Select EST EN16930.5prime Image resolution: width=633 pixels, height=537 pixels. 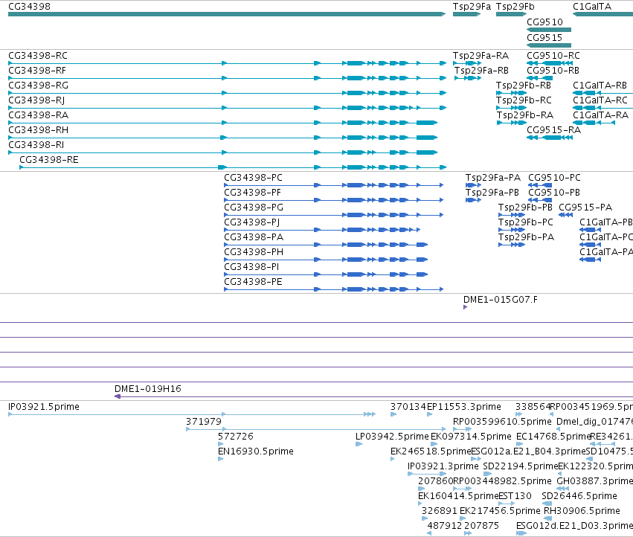click(220, 459)
